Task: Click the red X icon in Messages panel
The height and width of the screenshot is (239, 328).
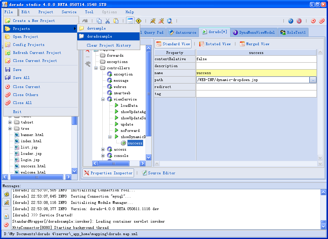Action: point(6,225)
